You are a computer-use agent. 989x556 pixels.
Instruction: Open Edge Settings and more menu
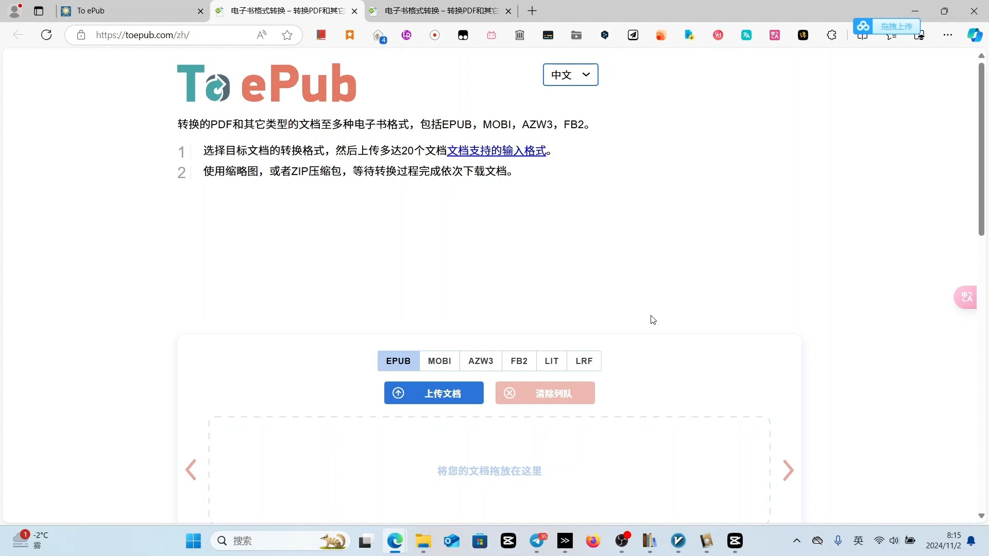tap(948, 34)
